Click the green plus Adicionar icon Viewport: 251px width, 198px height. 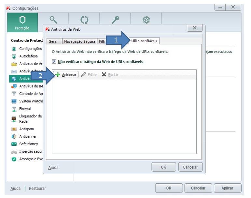coord(58,74)
